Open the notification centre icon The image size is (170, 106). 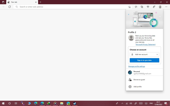[166, 103]
